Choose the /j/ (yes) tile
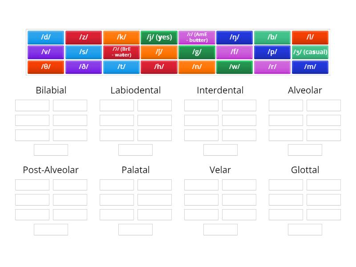 coord(159,37)
